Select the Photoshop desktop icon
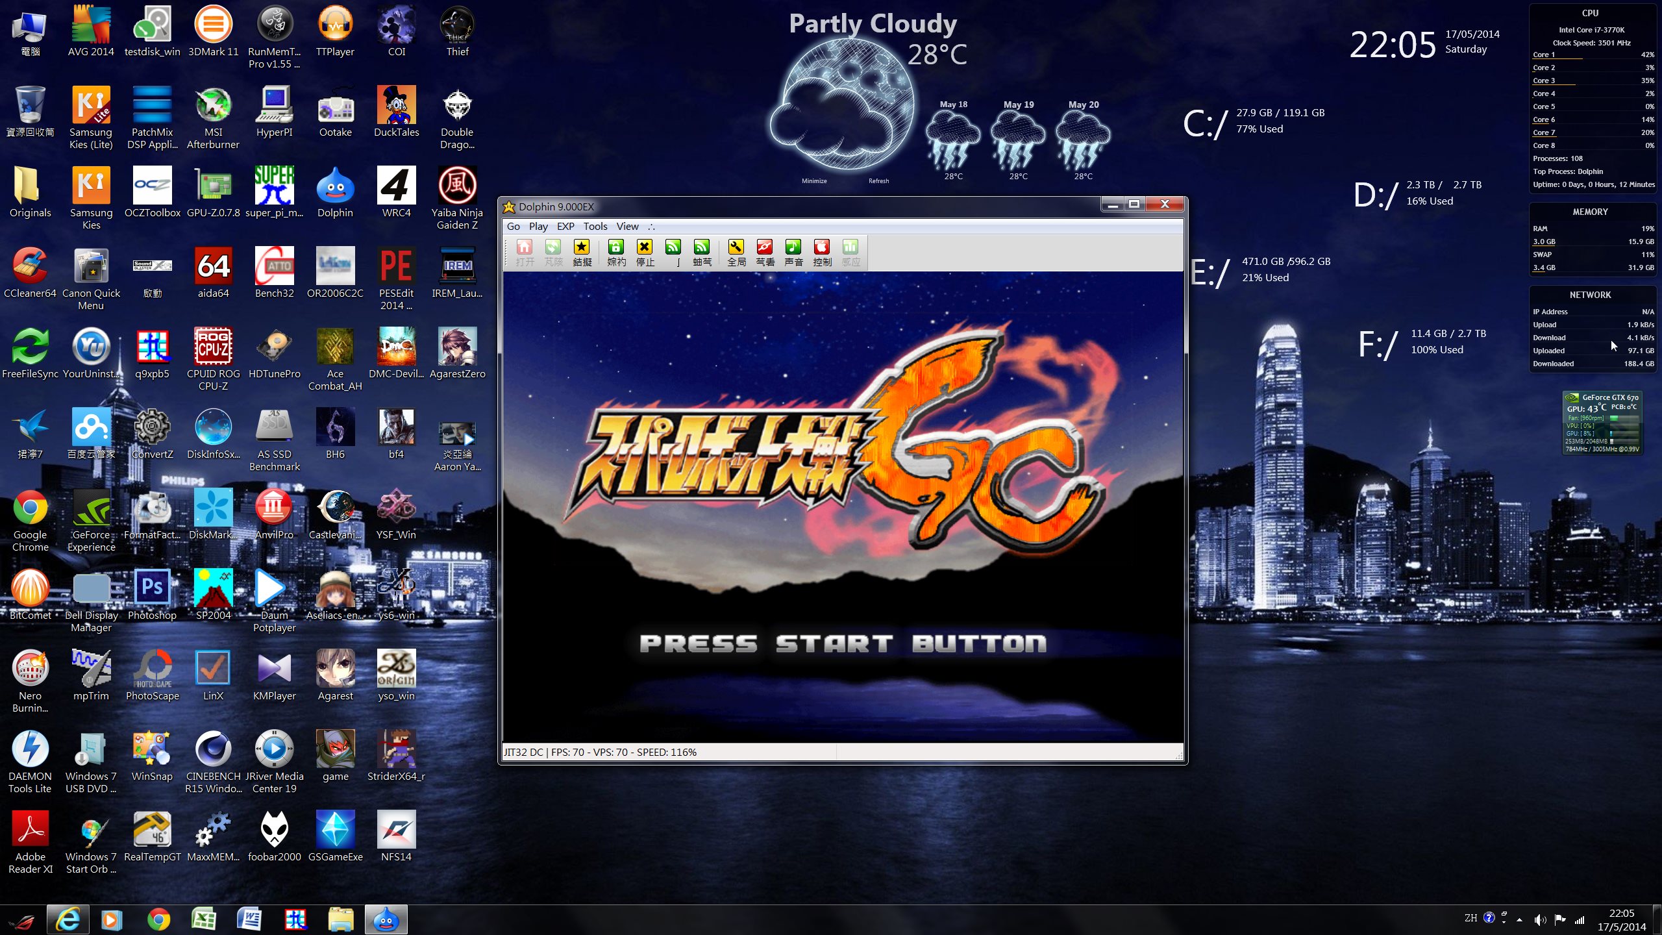 click(x=152, y=595)
